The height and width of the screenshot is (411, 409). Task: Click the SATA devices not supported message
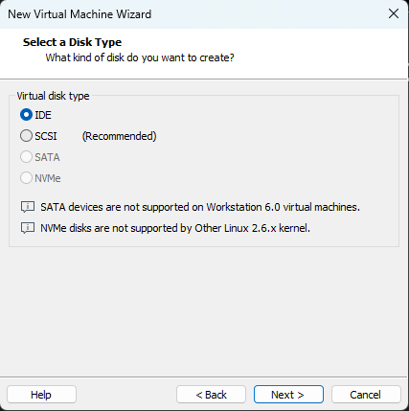pos(200,207)
